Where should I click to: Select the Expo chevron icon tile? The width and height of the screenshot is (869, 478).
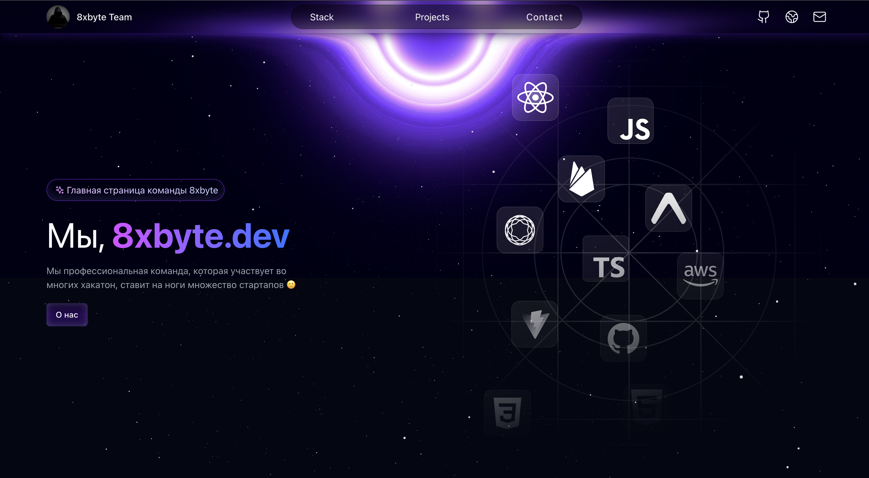669,208
